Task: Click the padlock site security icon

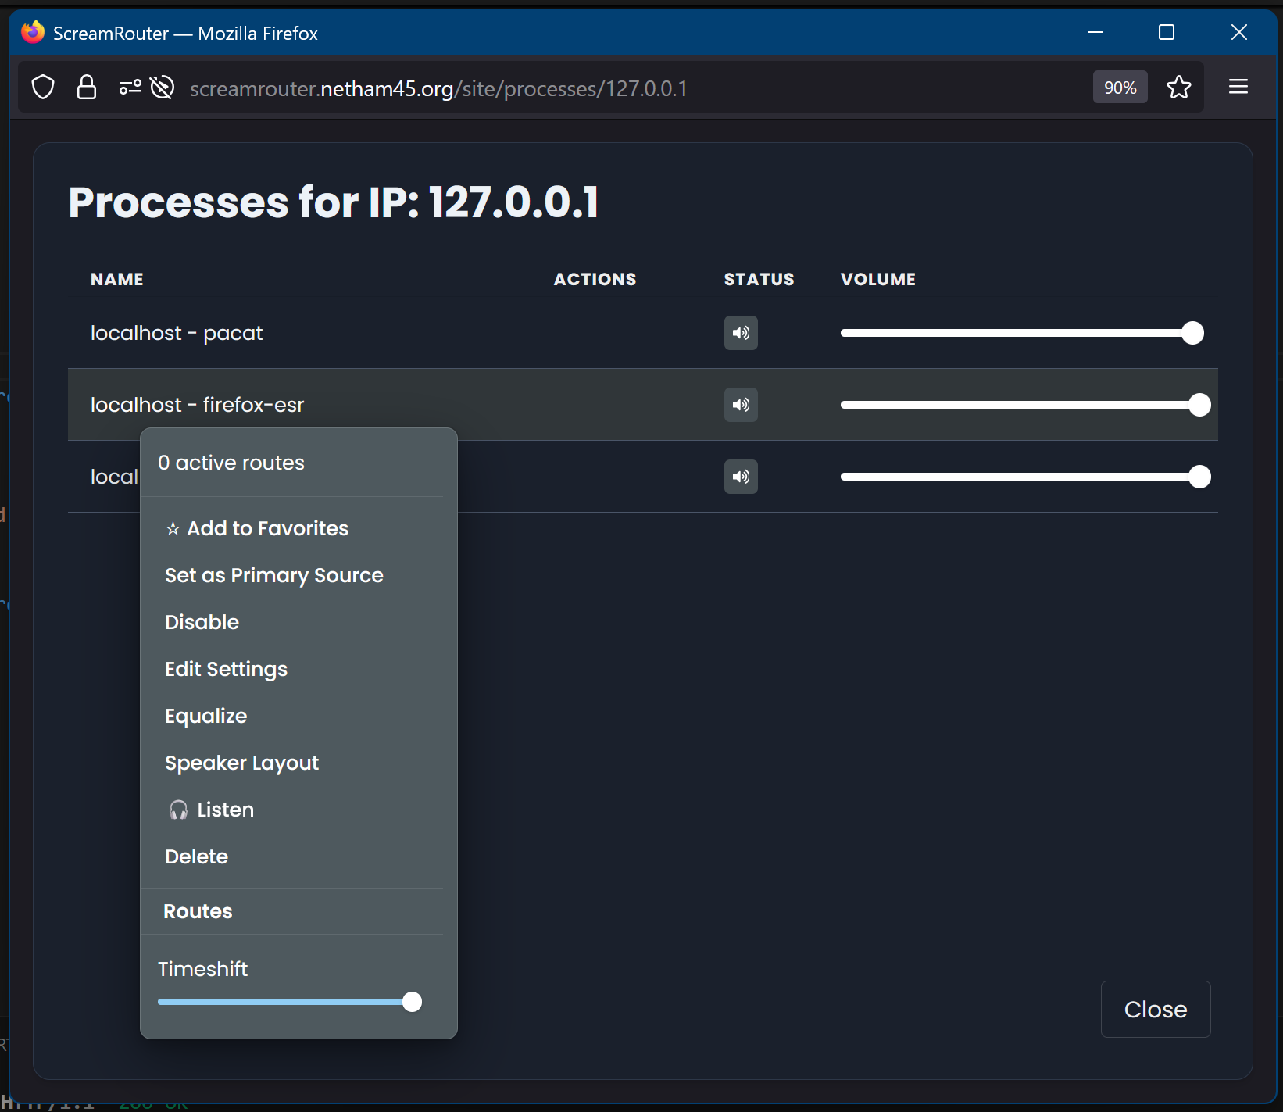Action: tap(87, 88)
